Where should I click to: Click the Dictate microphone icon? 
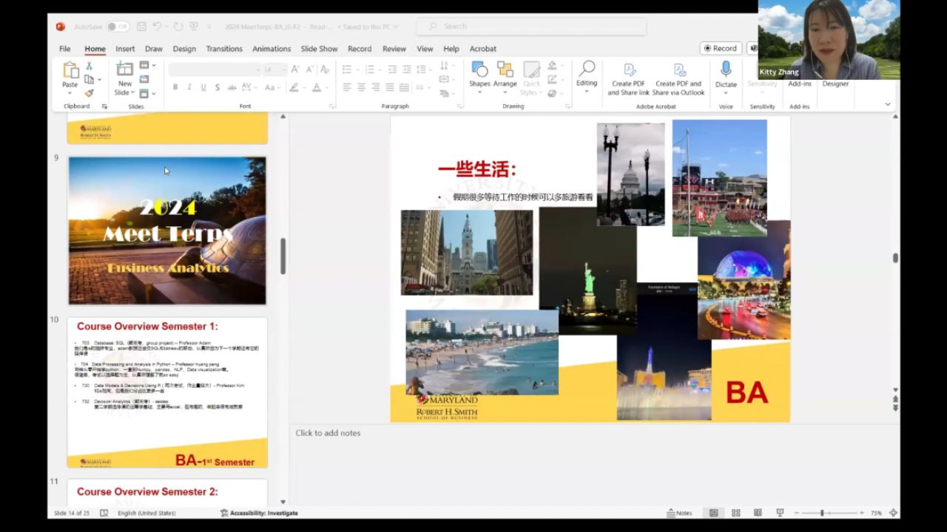click(x=726, y=69)
